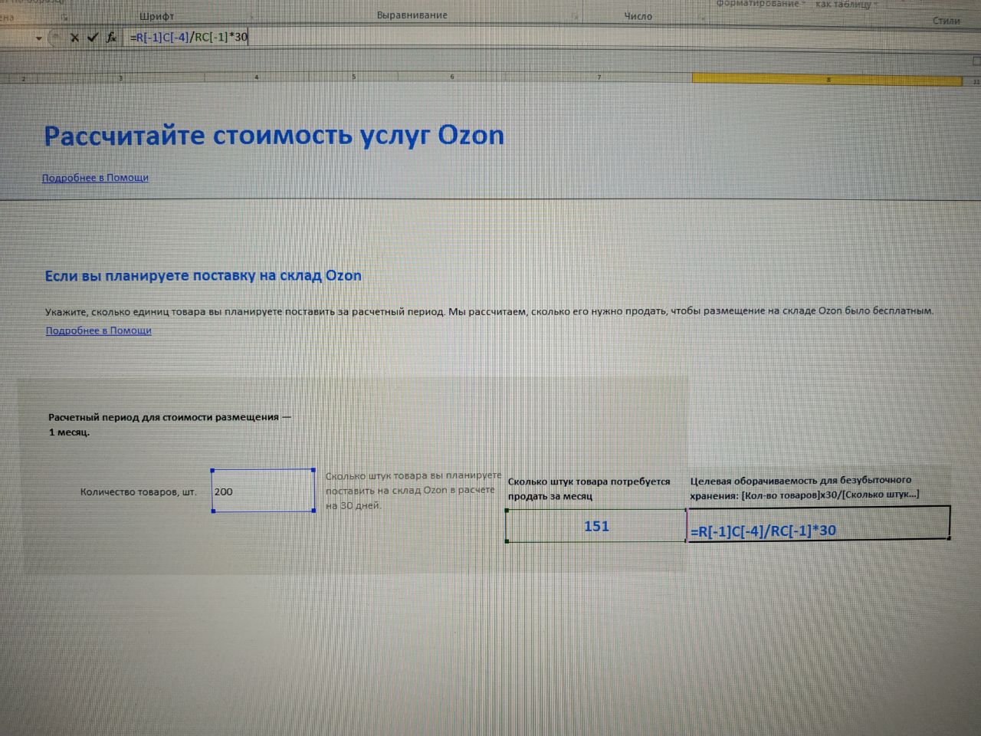Open the 'Как таблицу' format dropdown
Screen dimensions: 981x736
tap(846, 5)
